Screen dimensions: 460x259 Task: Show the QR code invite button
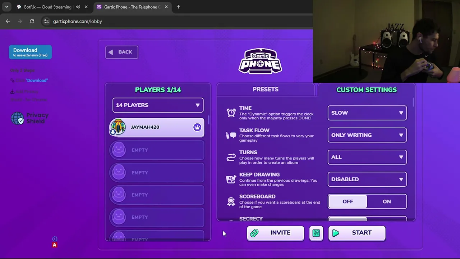(316, 233)
